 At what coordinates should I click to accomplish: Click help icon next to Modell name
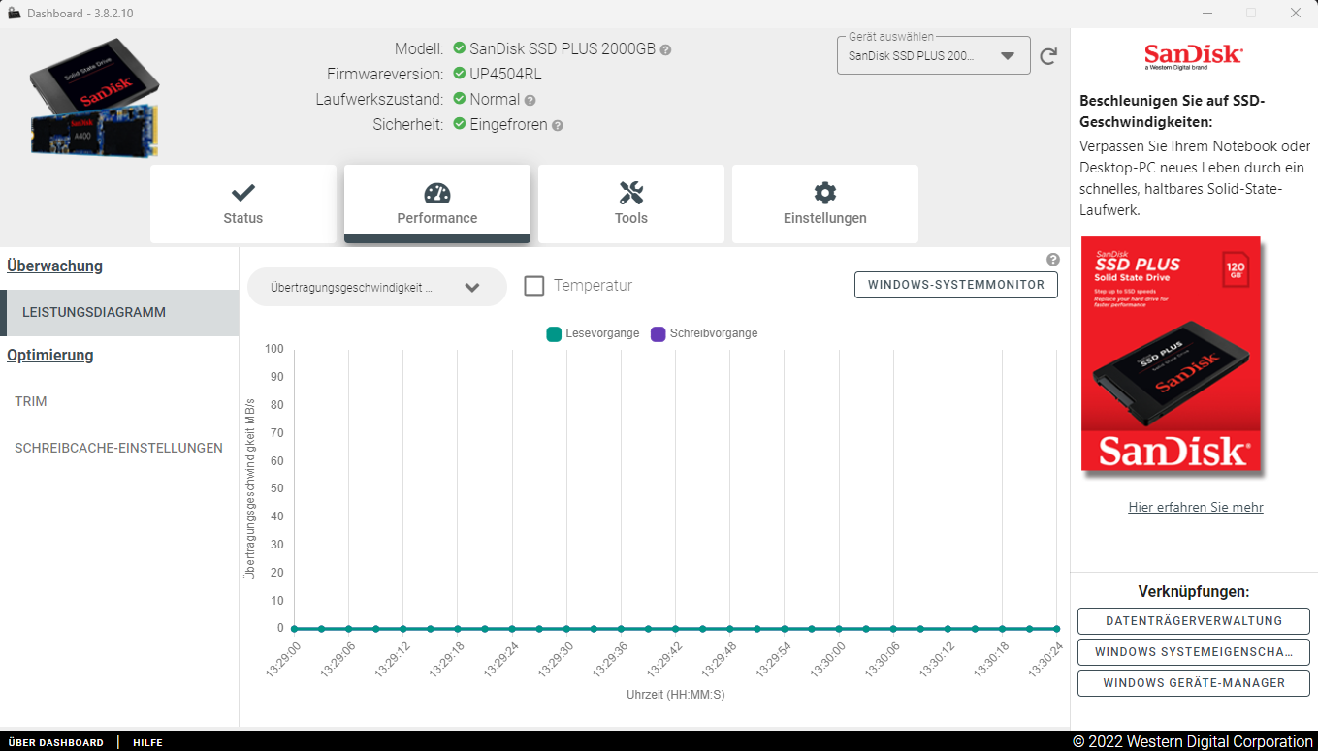(x=666, y=49)
